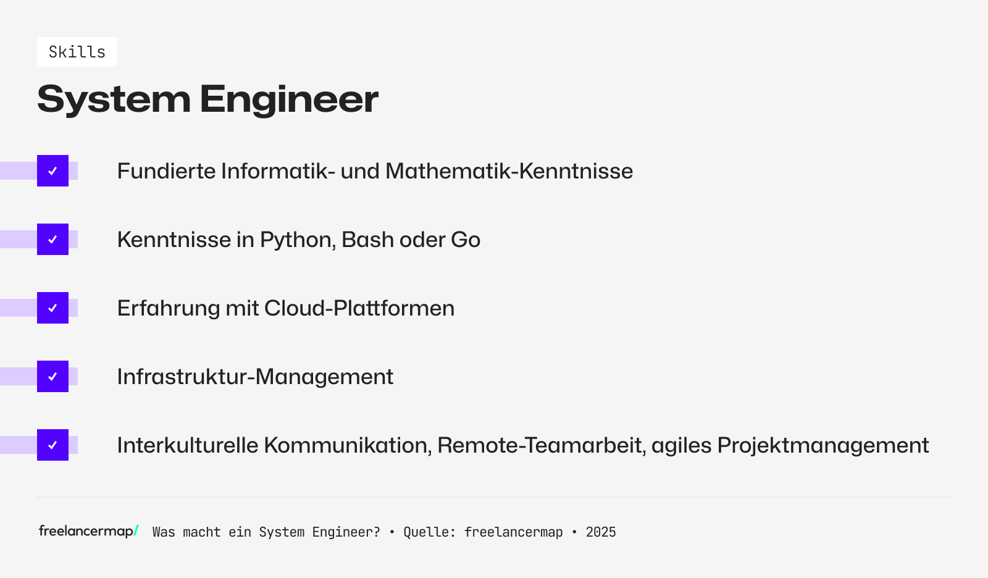Click the "Was macht ein System Engineer?" caption
The height and width of the screenshot is (578, 988).
[266, 532]
